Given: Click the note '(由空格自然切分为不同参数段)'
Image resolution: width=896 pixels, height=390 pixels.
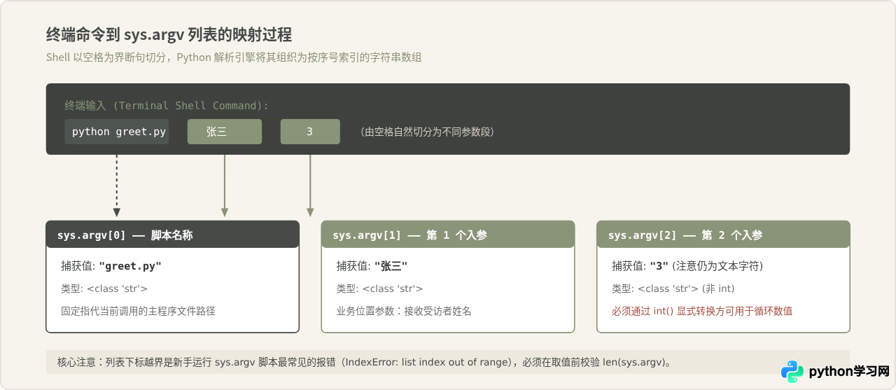Looking at the screenshot, I should pyautogui.click(x=427, y=132).
